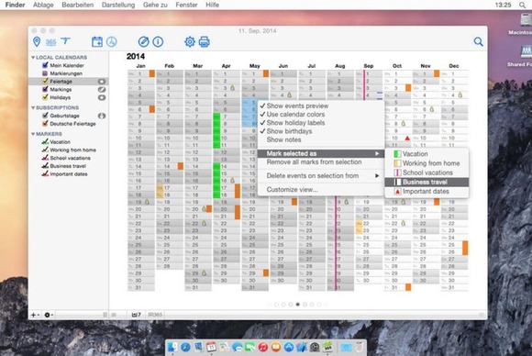532x356 pixels.
Task: Click the eye badge next to Holidays
Action: pyautogui.click(x=102, y=98)
